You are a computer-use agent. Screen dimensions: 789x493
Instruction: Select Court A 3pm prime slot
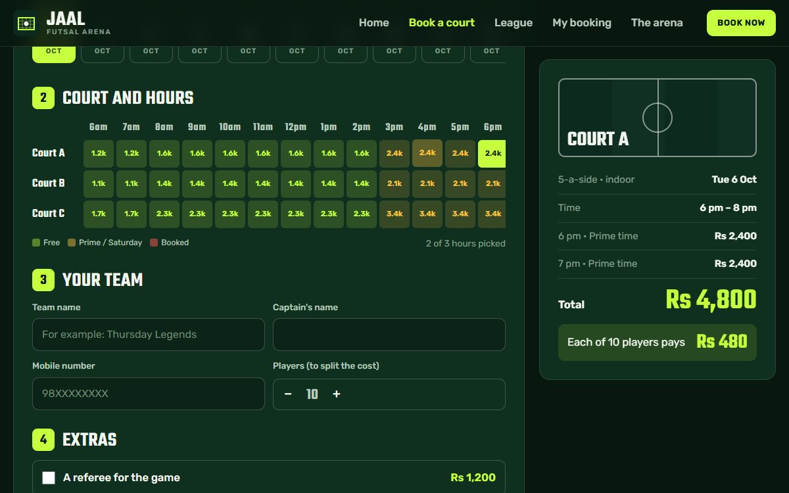(x=394, y=153)
